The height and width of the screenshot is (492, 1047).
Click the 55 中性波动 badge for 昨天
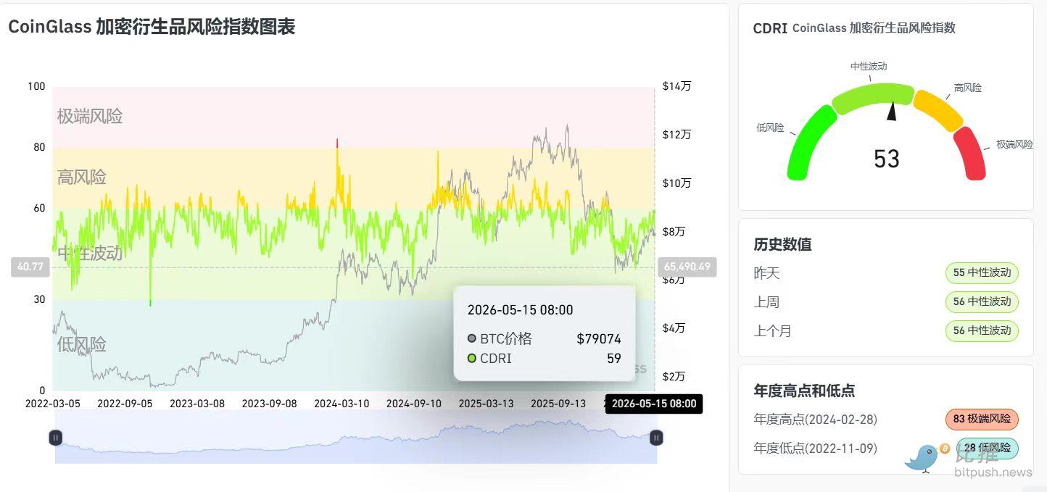pos(982,273)
